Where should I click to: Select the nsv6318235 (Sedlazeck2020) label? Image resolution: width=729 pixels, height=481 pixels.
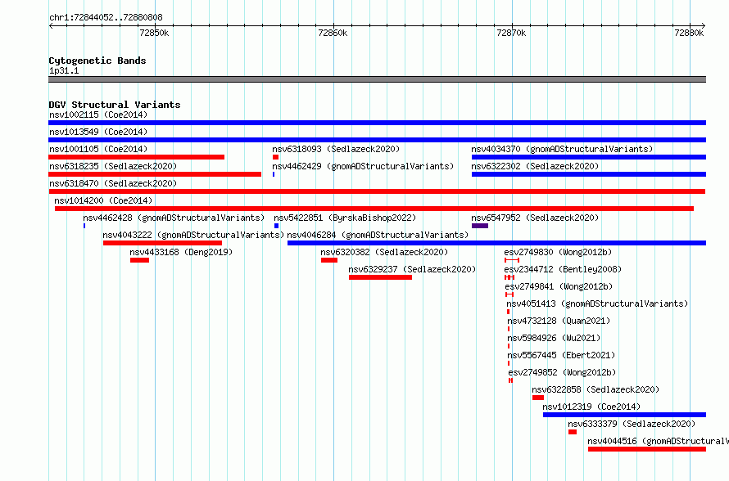click(x=113, y=166)
